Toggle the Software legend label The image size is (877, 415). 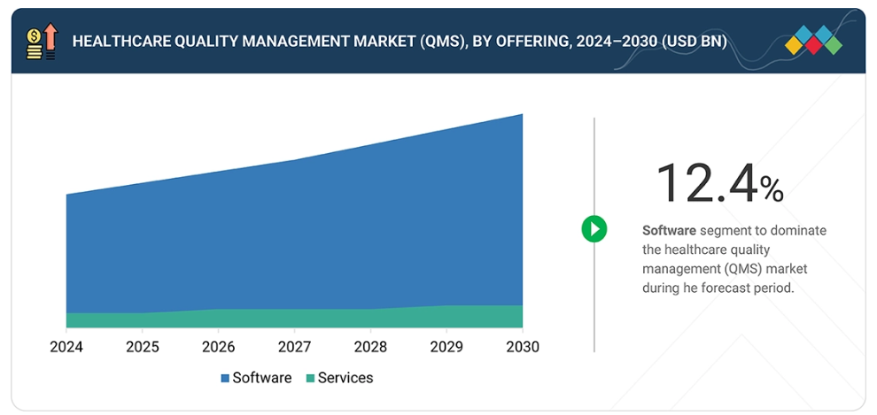point(261,378)
